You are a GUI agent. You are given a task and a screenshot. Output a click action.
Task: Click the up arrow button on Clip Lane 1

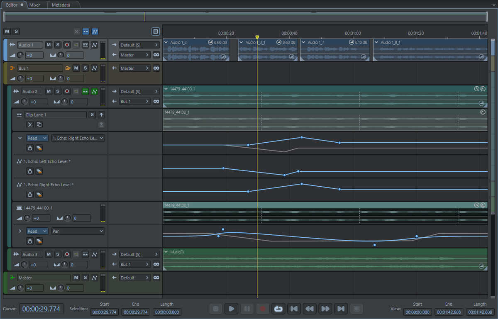[101, 114]
